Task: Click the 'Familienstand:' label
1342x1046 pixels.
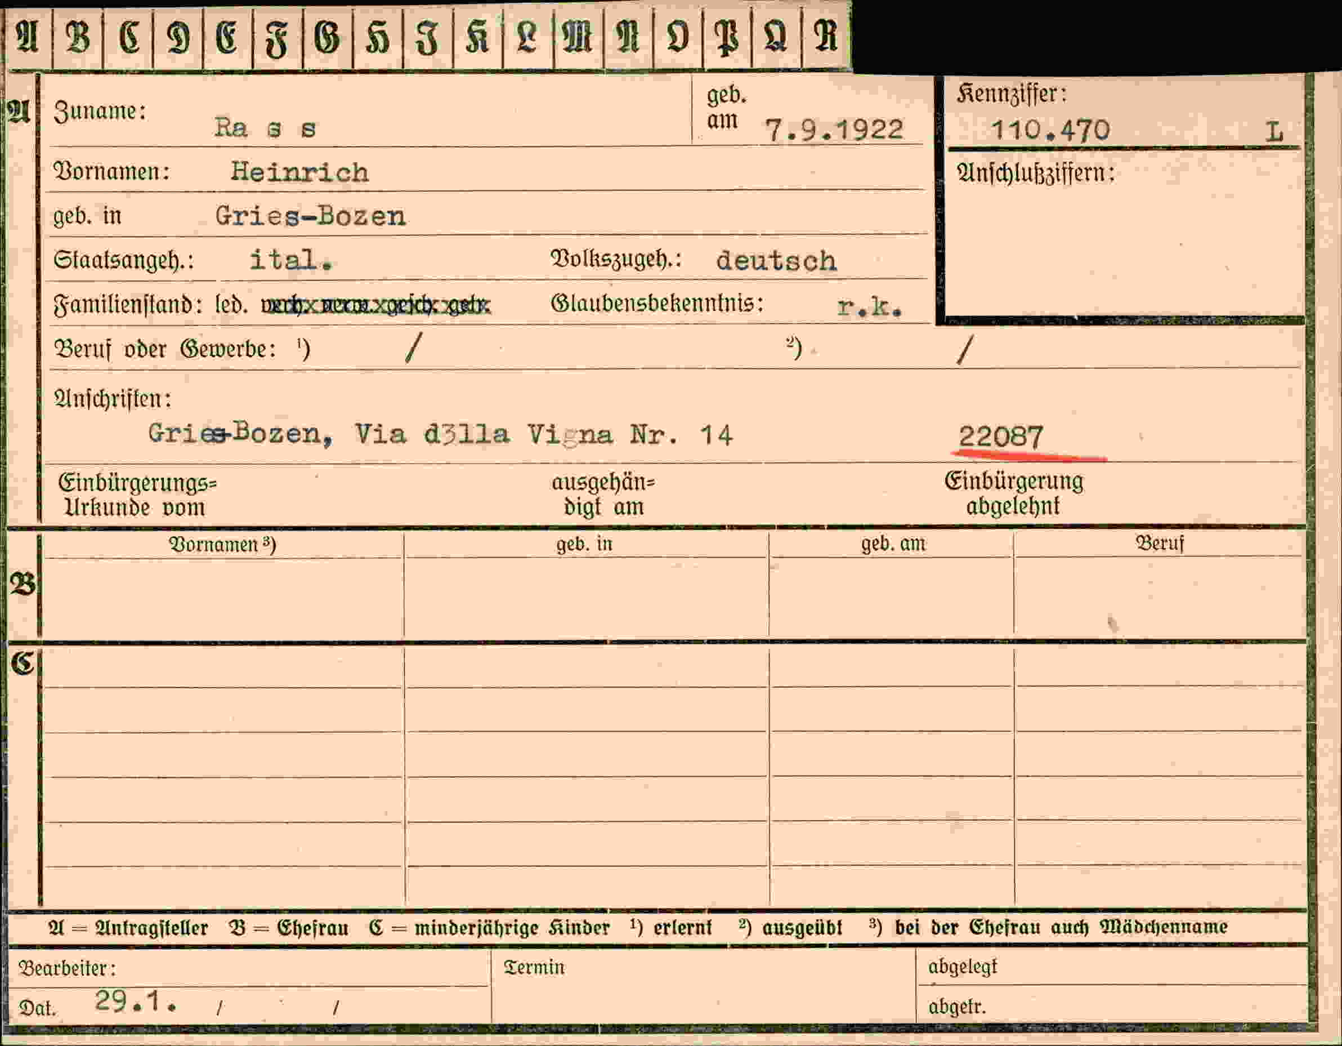Action: 128,305
